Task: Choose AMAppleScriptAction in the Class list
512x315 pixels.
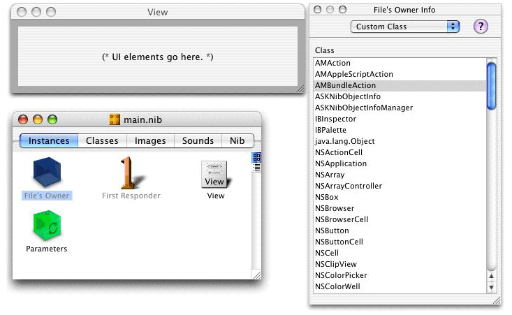Action: [400, 74]
